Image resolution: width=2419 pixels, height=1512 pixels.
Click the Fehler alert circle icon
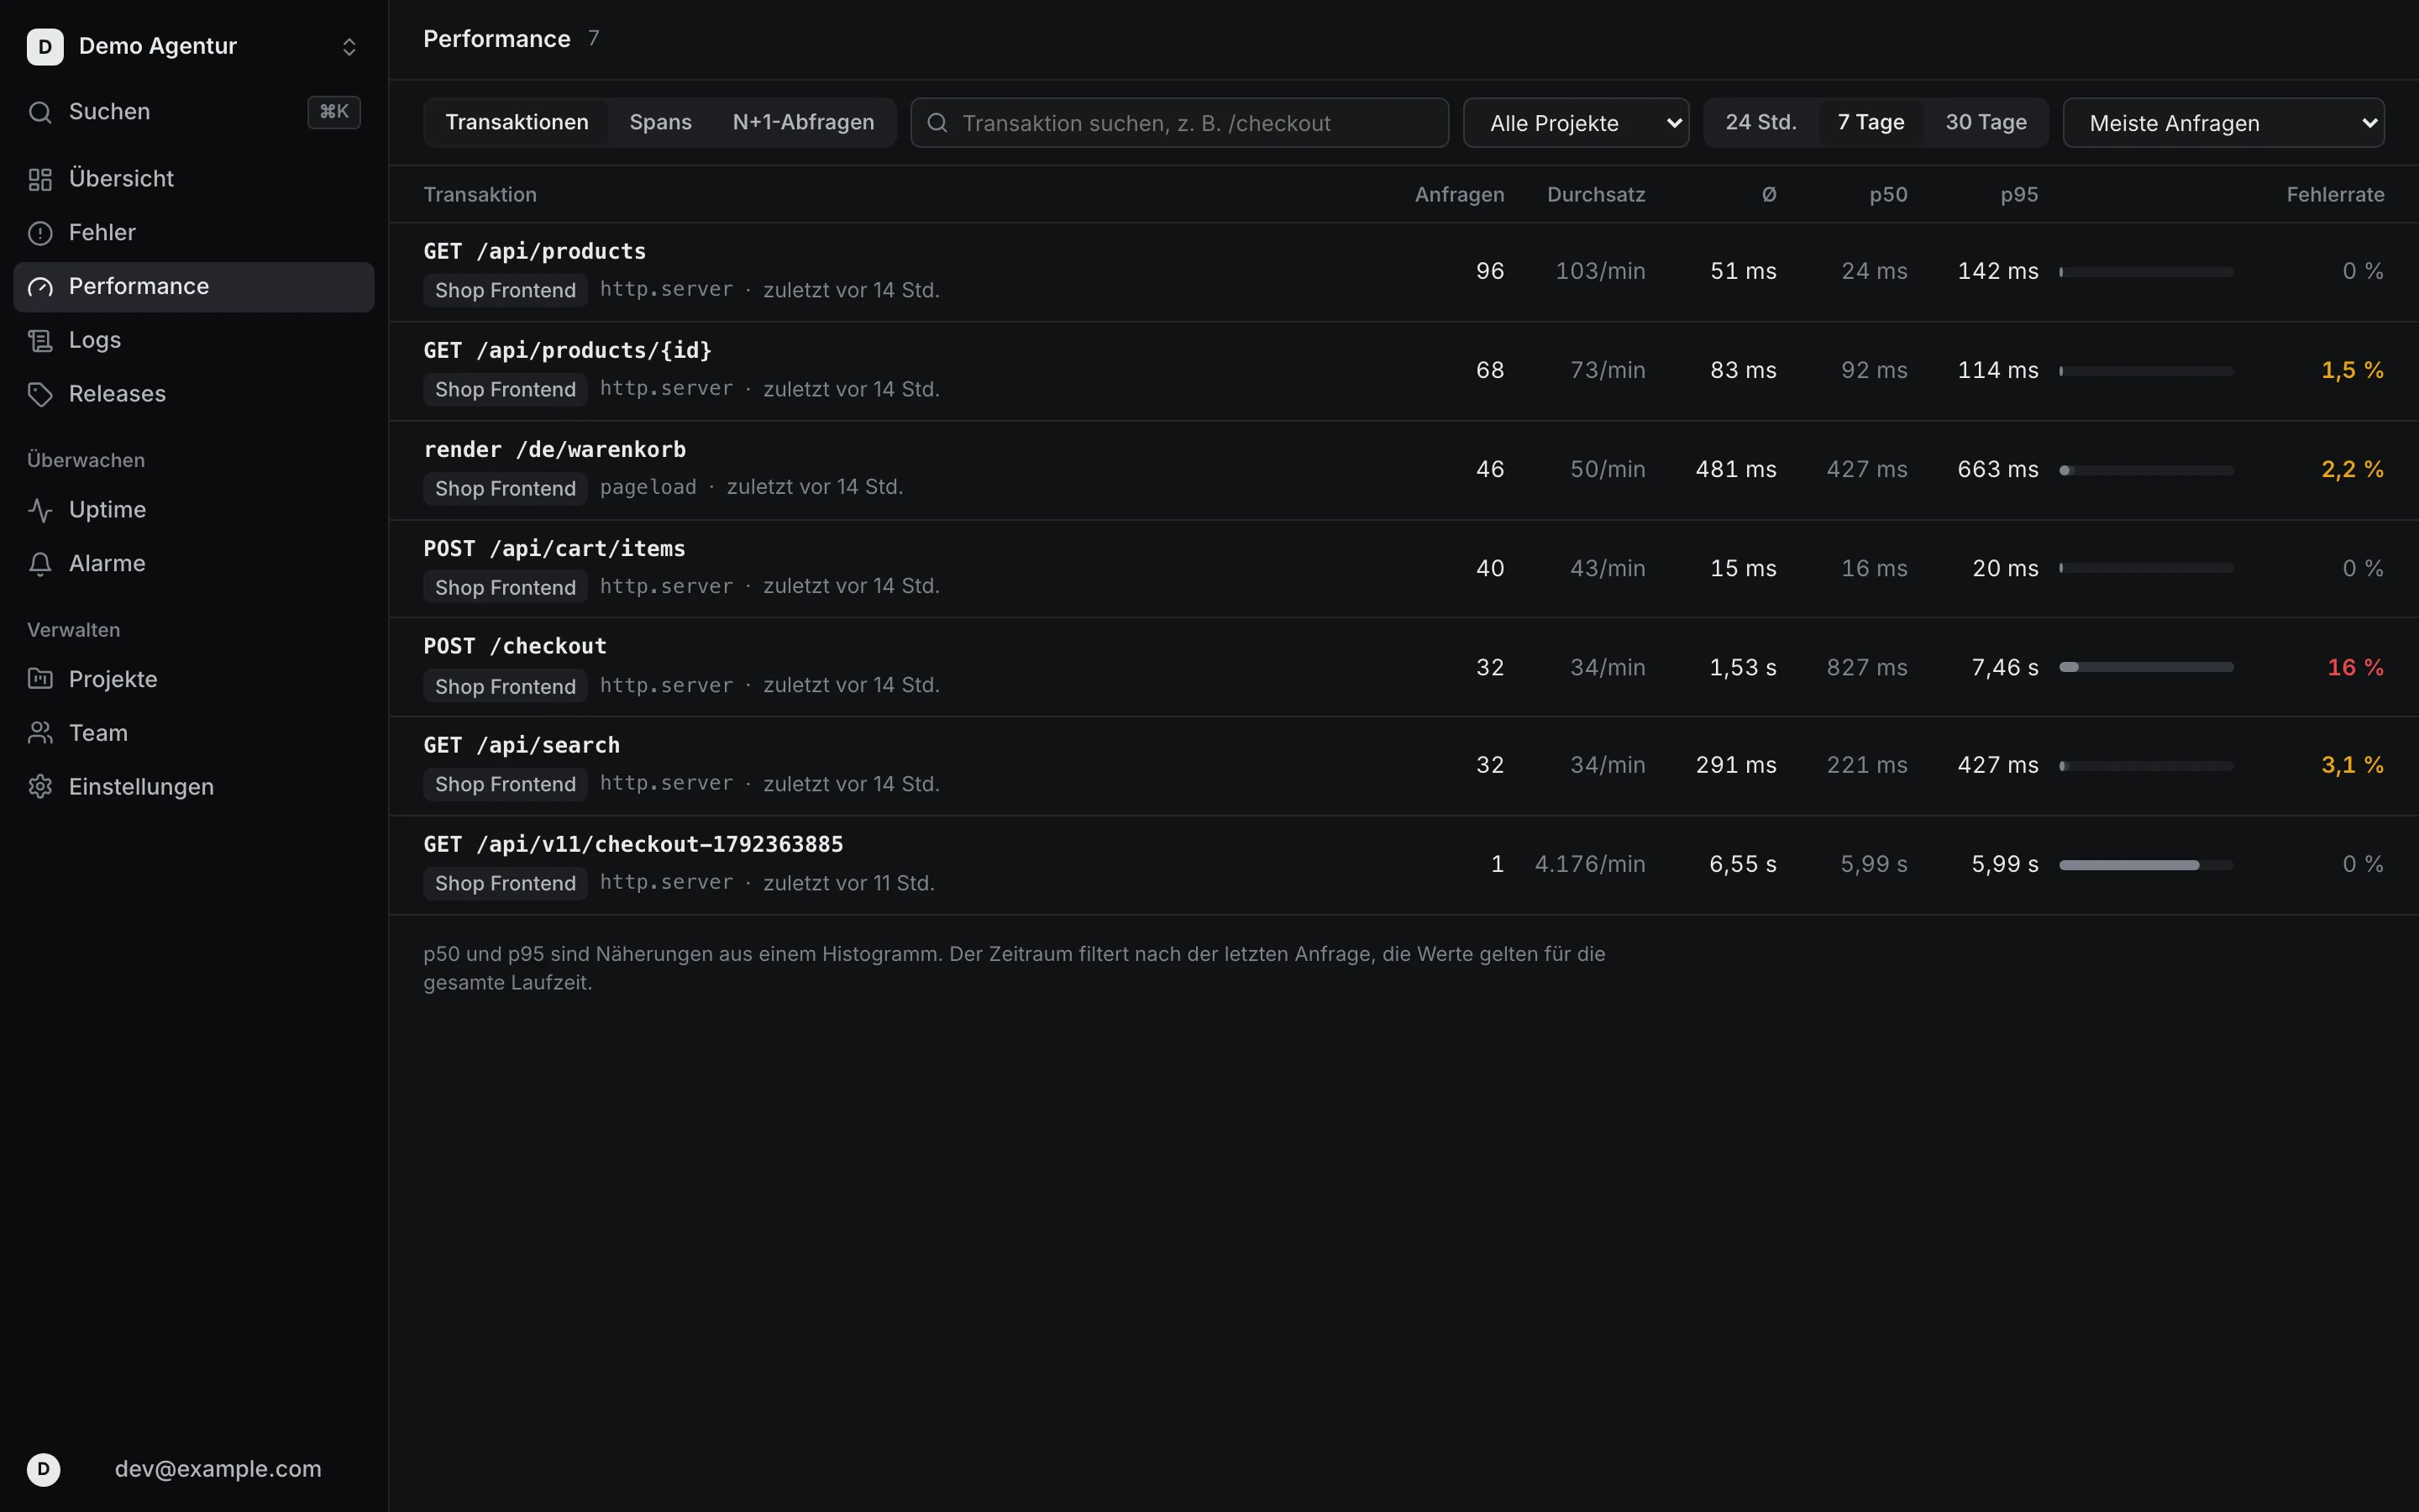click(40, 233)
